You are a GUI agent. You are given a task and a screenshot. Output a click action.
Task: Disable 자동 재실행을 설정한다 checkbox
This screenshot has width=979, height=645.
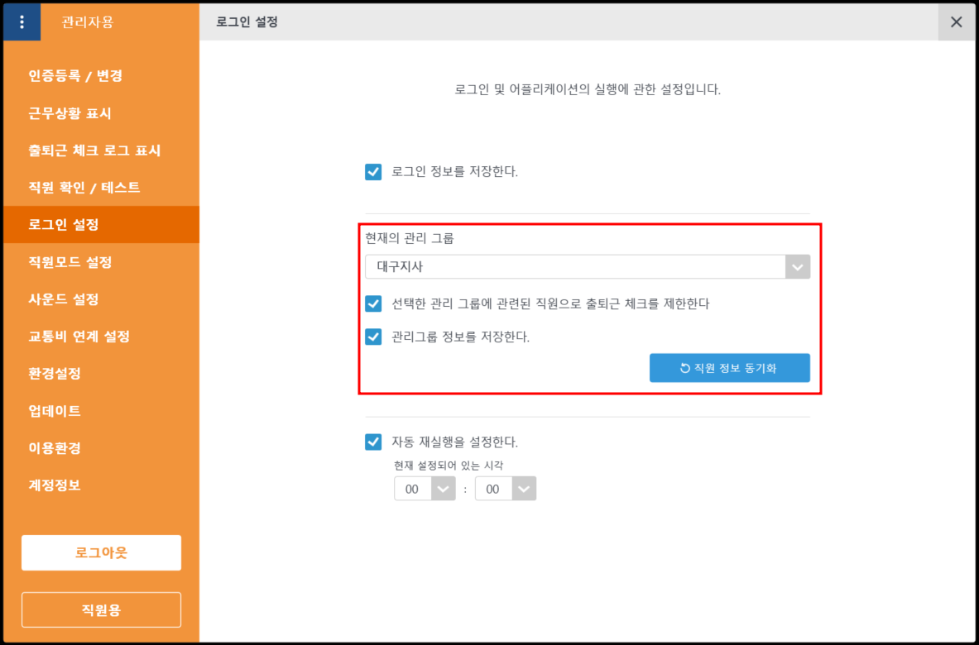(x=373, y=442)
